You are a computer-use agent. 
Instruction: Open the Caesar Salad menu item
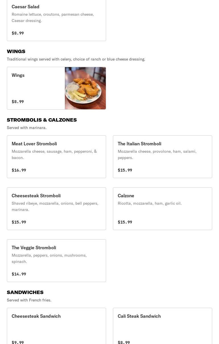pyautogui.click(x=56, y=20)
